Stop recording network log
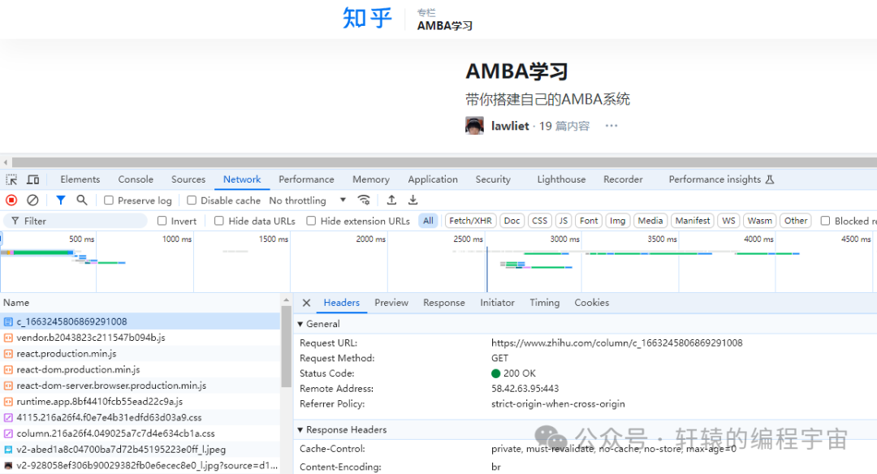The height and width of the screenshot is (474, 877). [x=11, y=200]
